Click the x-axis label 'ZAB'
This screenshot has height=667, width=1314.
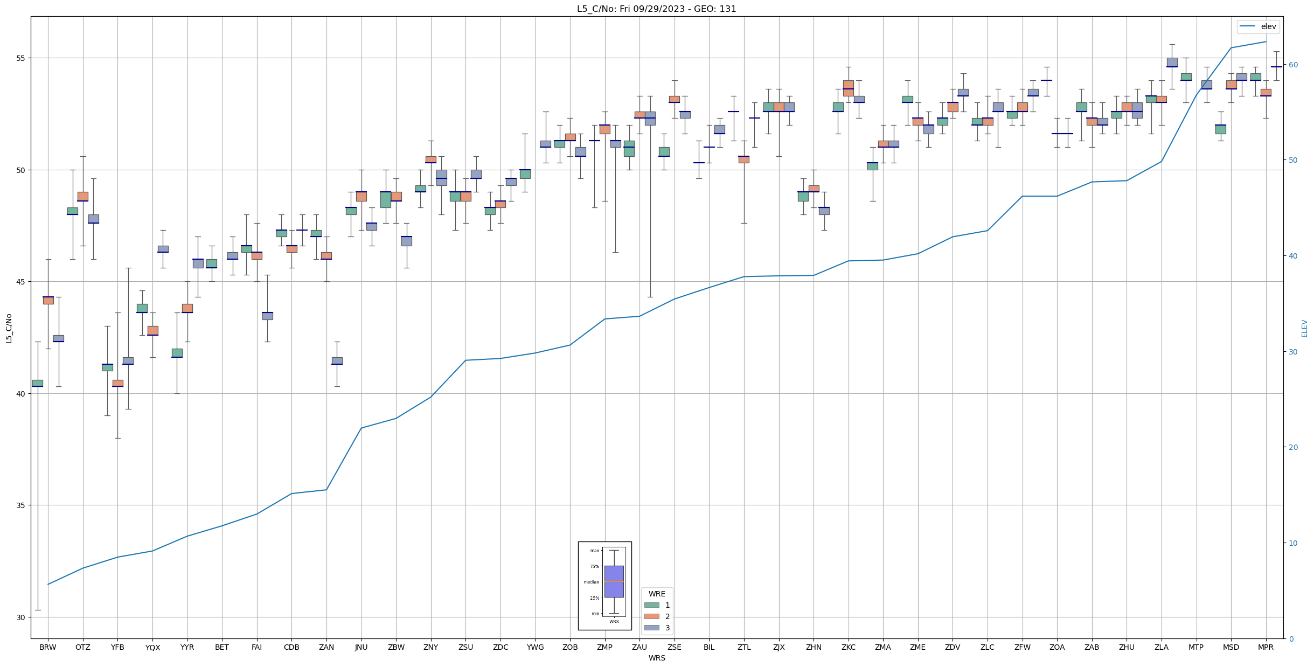coord(1091,647)
